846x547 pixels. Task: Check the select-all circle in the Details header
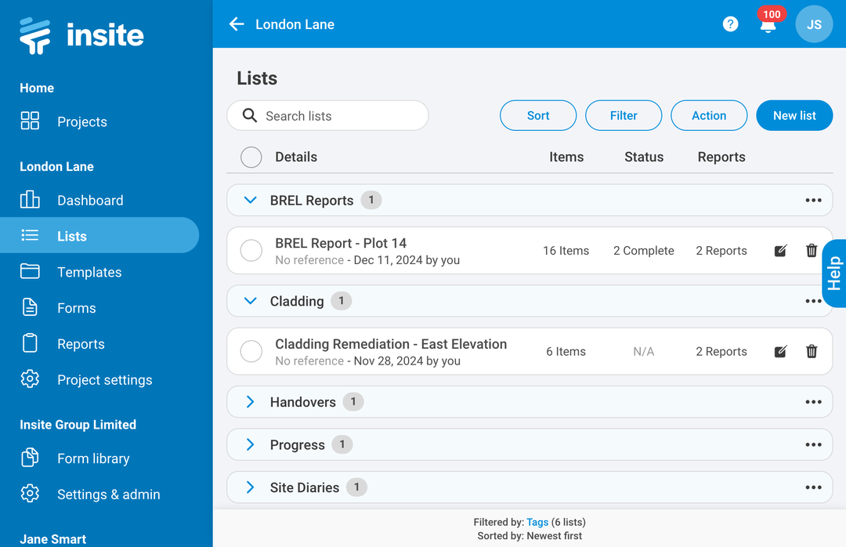(251, 157)
